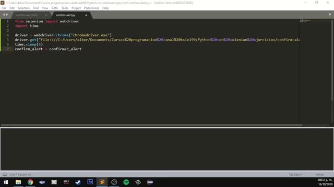Image resolution: width=334 pixels, height=187 pixels.
Task: Restore down the Sublime Text window
Action: pos(317,3)
